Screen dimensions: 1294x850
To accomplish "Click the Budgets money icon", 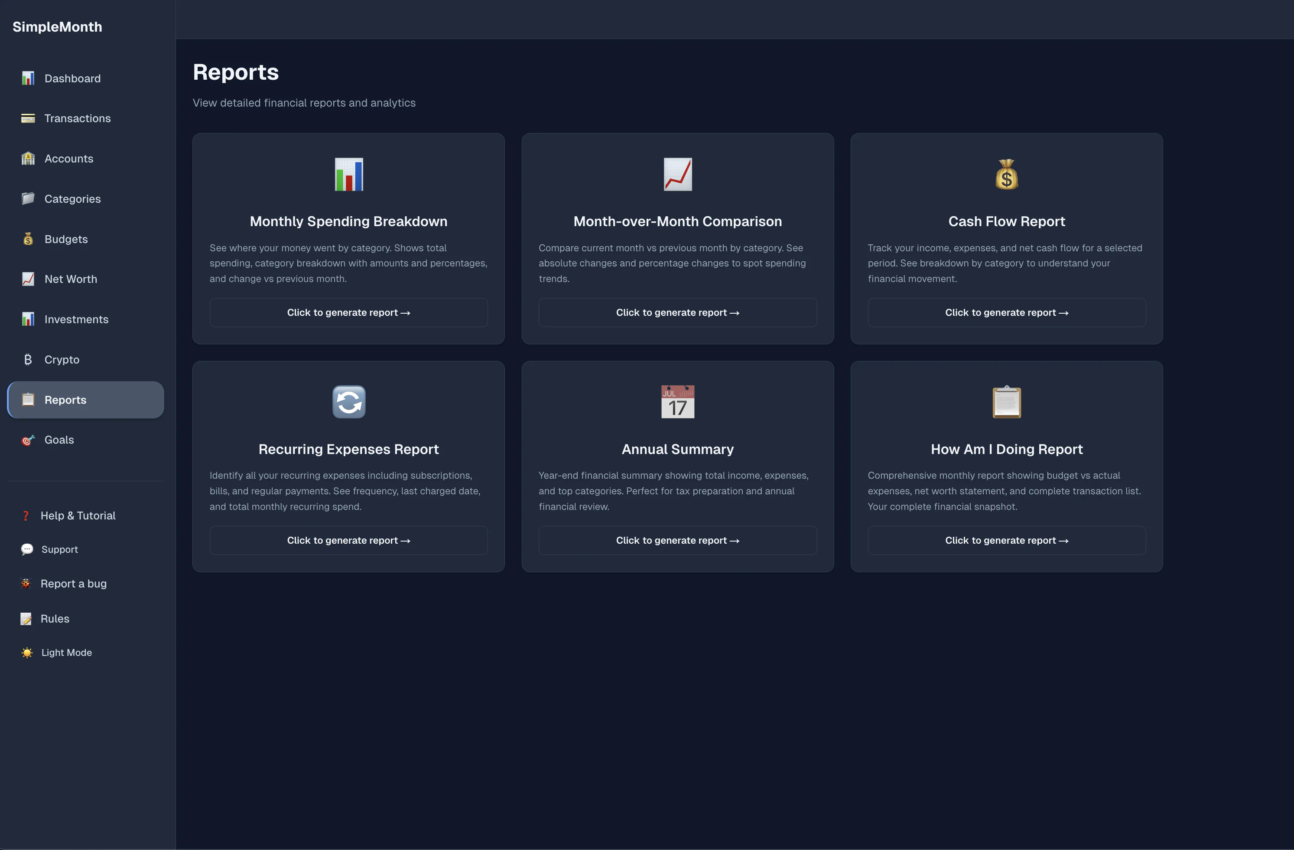I will [28, 239].
